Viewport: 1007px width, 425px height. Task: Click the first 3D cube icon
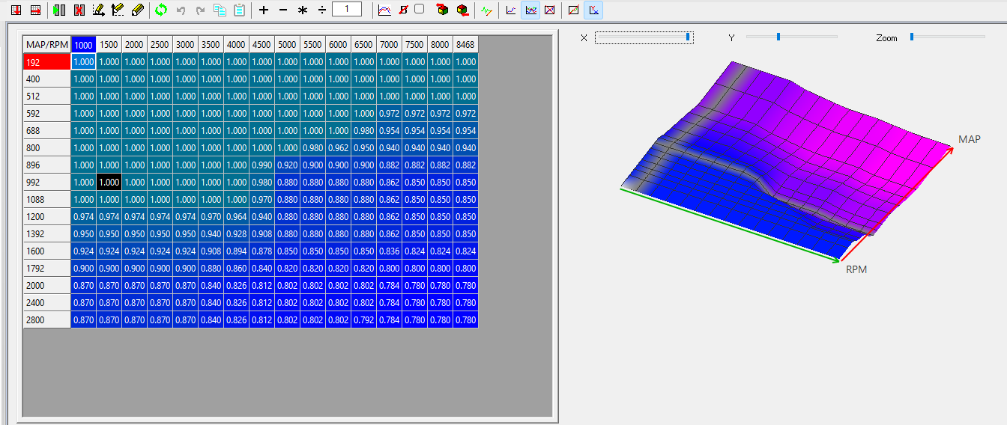443,10
